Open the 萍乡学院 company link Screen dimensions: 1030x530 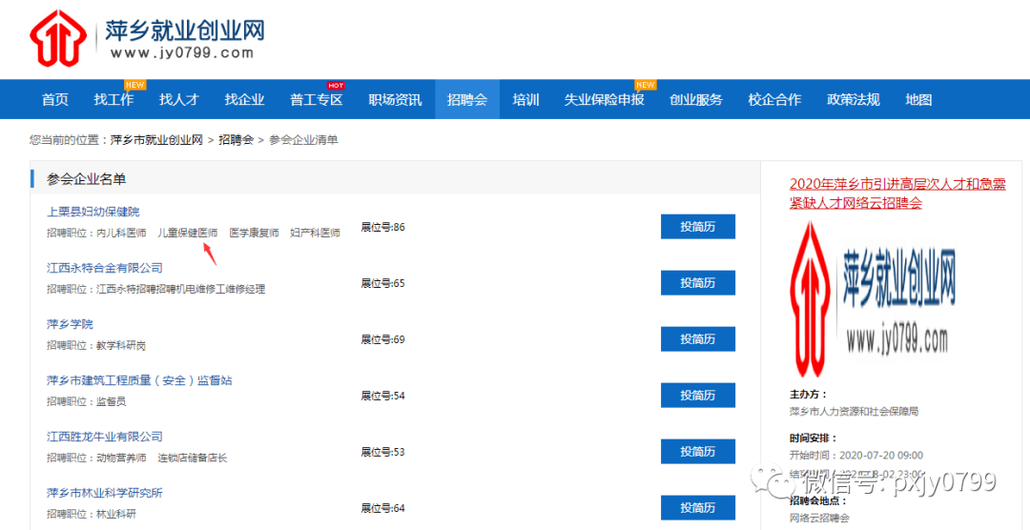[70, 324]
